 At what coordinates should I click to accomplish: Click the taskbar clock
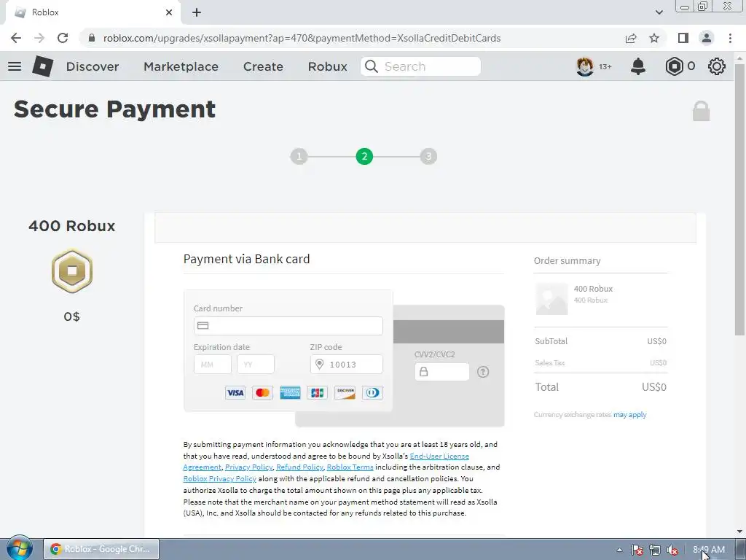click(708, 550)
